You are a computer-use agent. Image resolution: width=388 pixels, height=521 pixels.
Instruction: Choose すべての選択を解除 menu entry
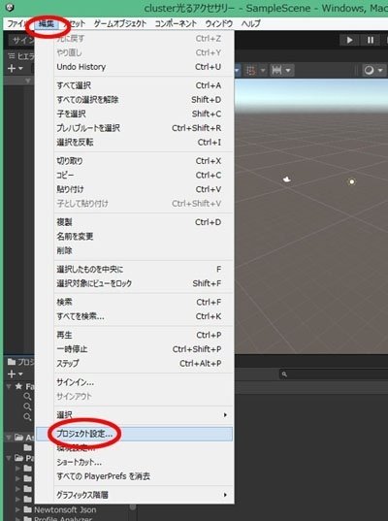134,100
